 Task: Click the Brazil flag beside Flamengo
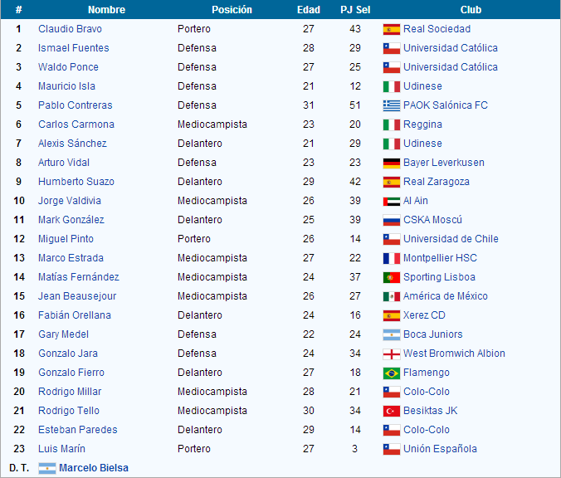click(x=392, y=373)
